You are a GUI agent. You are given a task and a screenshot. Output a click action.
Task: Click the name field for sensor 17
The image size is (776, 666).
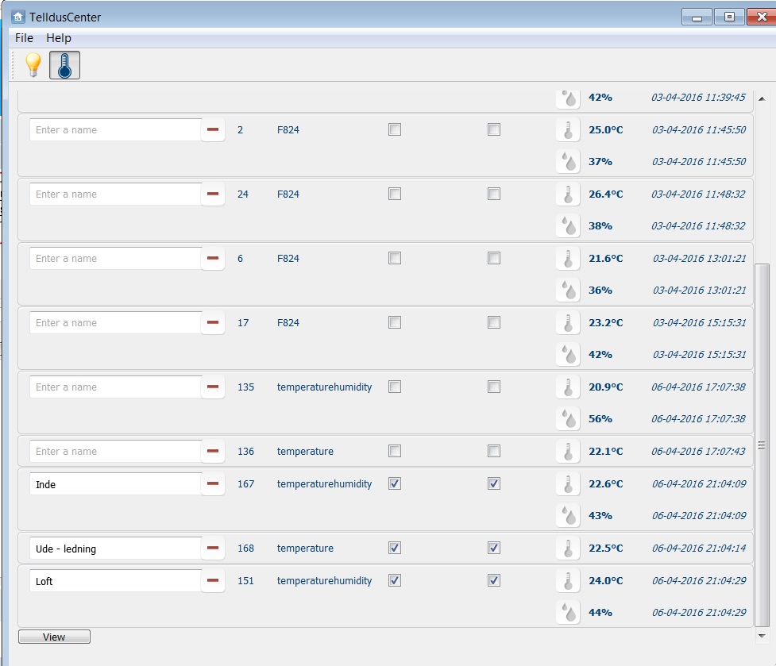click(116, 323)
